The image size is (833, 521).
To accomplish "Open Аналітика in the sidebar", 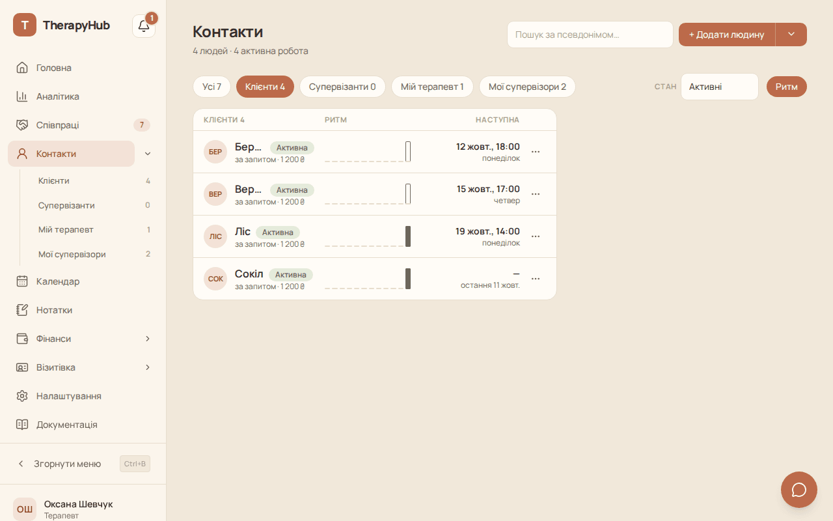I will point(83,96).
